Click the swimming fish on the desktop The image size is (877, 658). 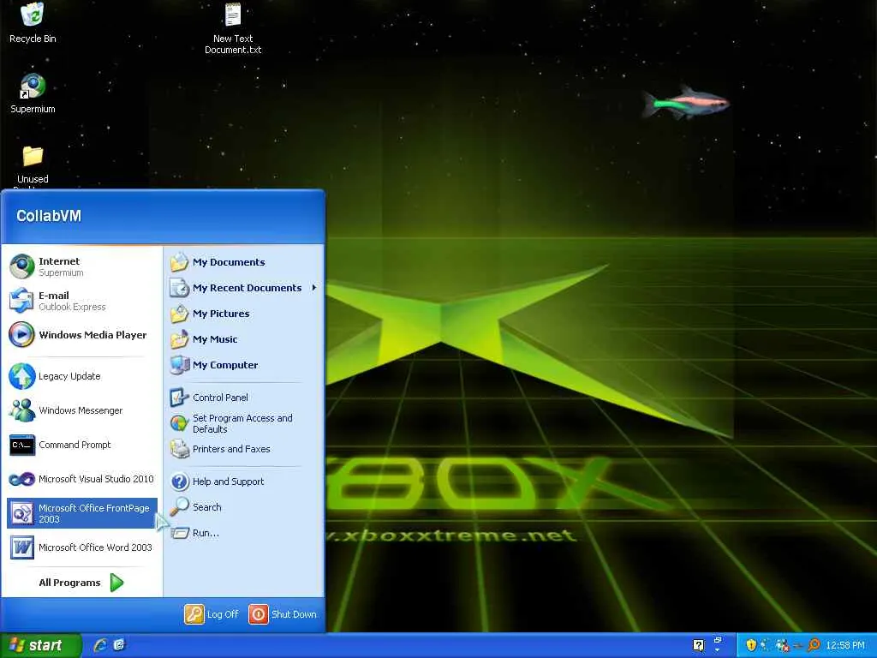pyautogui.click(x=686, y=103)
